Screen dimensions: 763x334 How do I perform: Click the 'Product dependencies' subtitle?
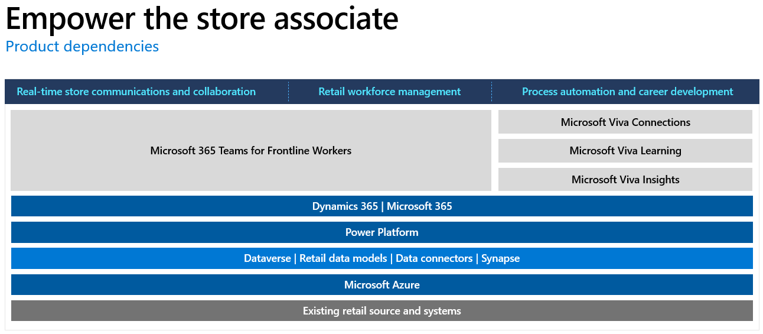[x=82, y=46]
